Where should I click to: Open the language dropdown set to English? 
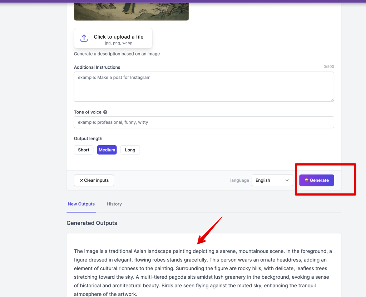(x=272, y=180)
